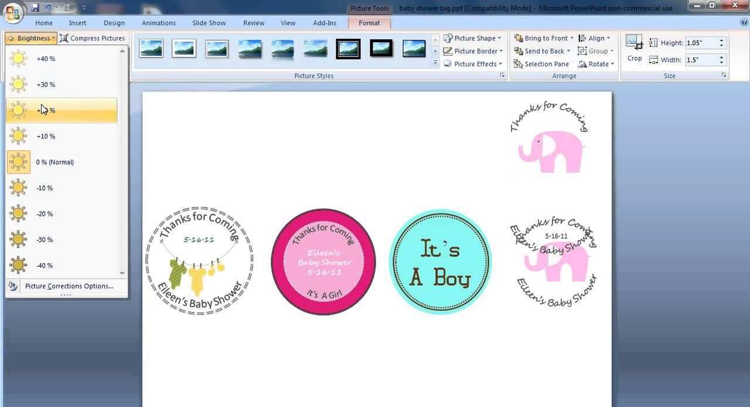The image size is (750, 407).
Task: Open the Picture Effects dropdown
Action: (473, 64)
